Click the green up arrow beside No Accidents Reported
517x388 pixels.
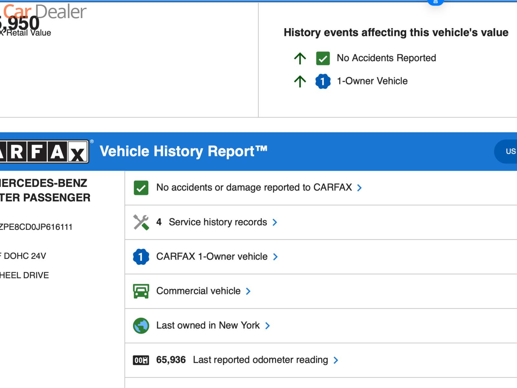300,59
